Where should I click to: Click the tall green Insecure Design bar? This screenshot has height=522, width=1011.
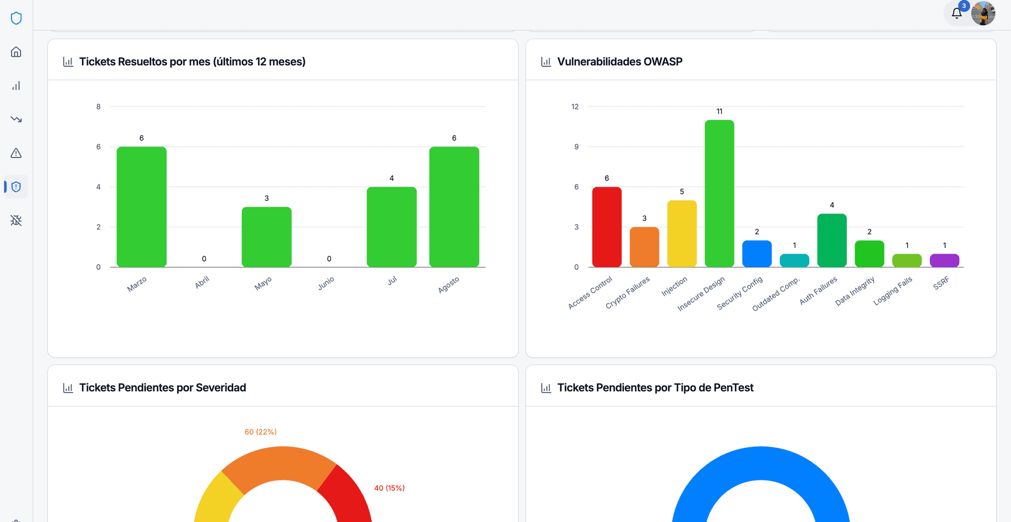(x=719, y=193)
